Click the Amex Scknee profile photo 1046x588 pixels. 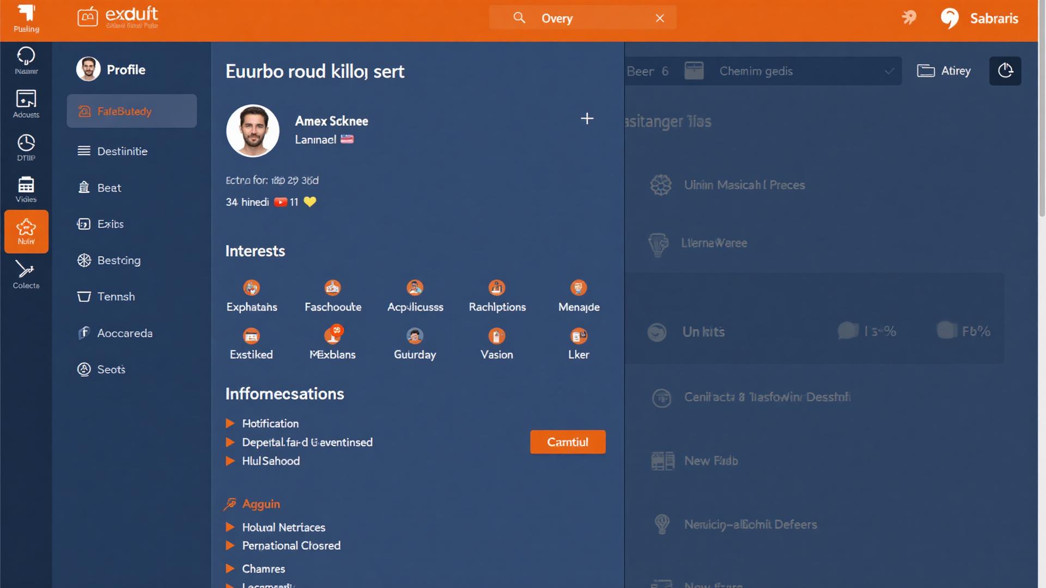(253, 131)
